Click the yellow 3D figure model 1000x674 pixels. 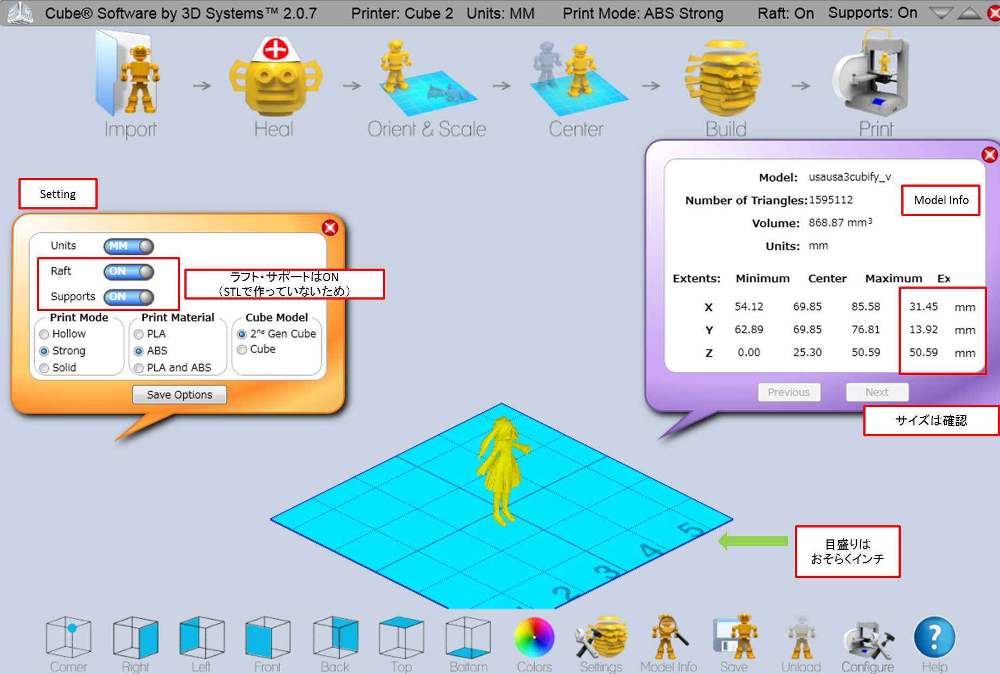502,471
